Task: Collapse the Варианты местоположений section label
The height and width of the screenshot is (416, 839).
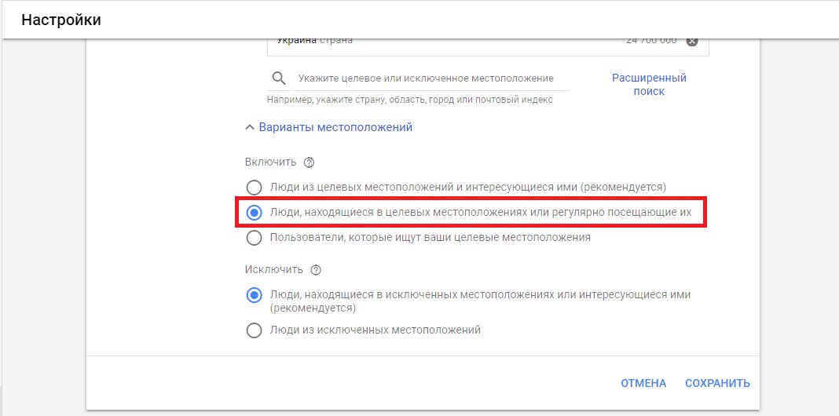Action: click(x=335, y=127)
